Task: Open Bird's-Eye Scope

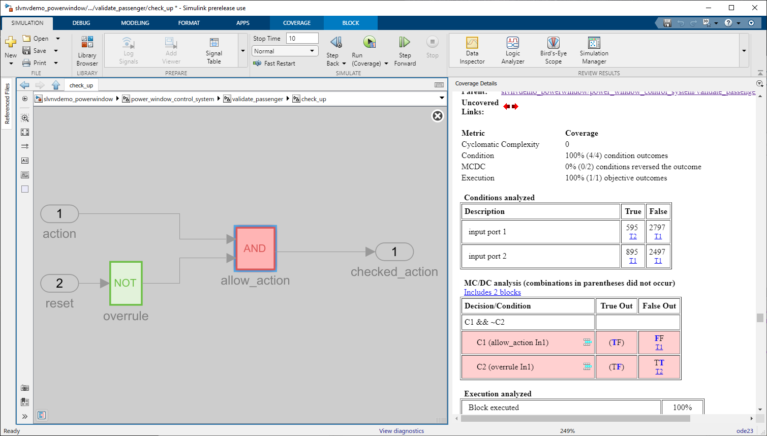Action: [x=553, y=50]
